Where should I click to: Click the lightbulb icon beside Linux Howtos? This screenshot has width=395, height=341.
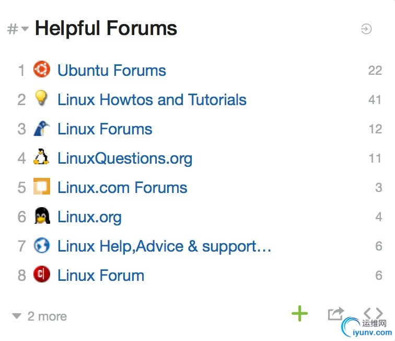pos(41,99)
